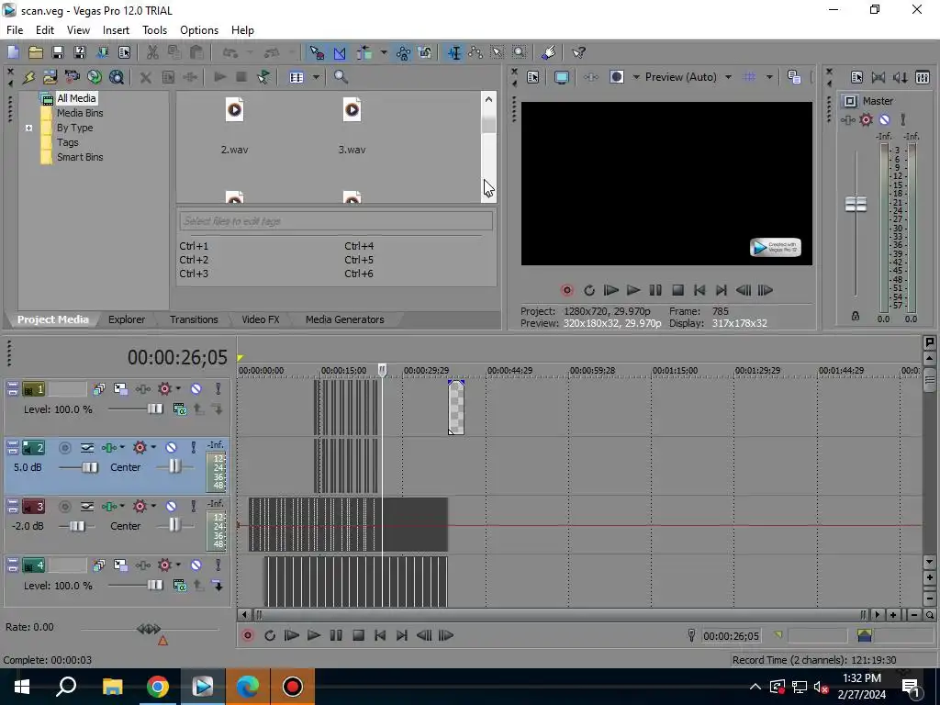Click the Project Media search magnifier icon
The width and height of the screenshot is (940, 705).
(x=341, y=77)
